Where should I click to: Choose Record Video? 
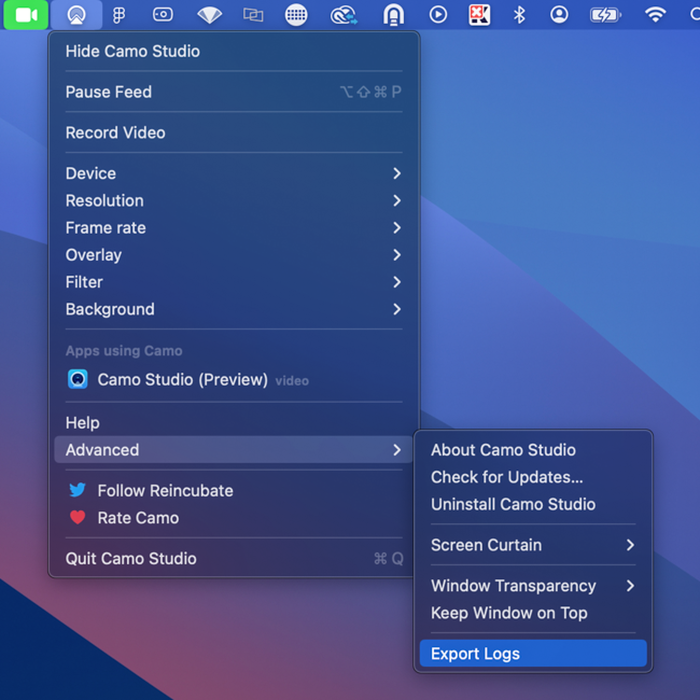coord(233,132)
